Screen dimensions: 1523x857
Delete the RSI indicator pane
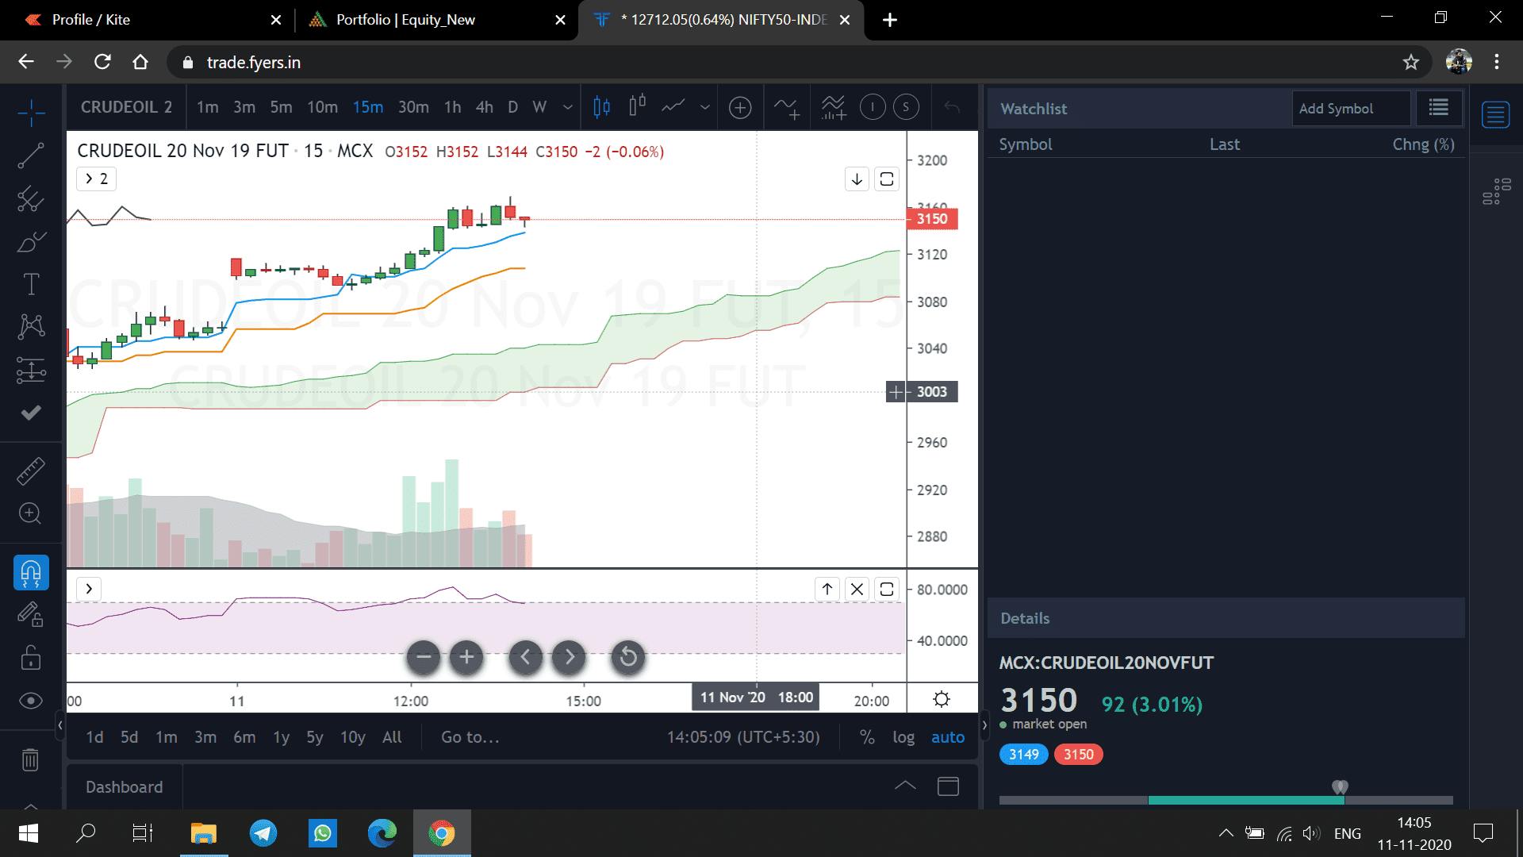coord(857,589)
